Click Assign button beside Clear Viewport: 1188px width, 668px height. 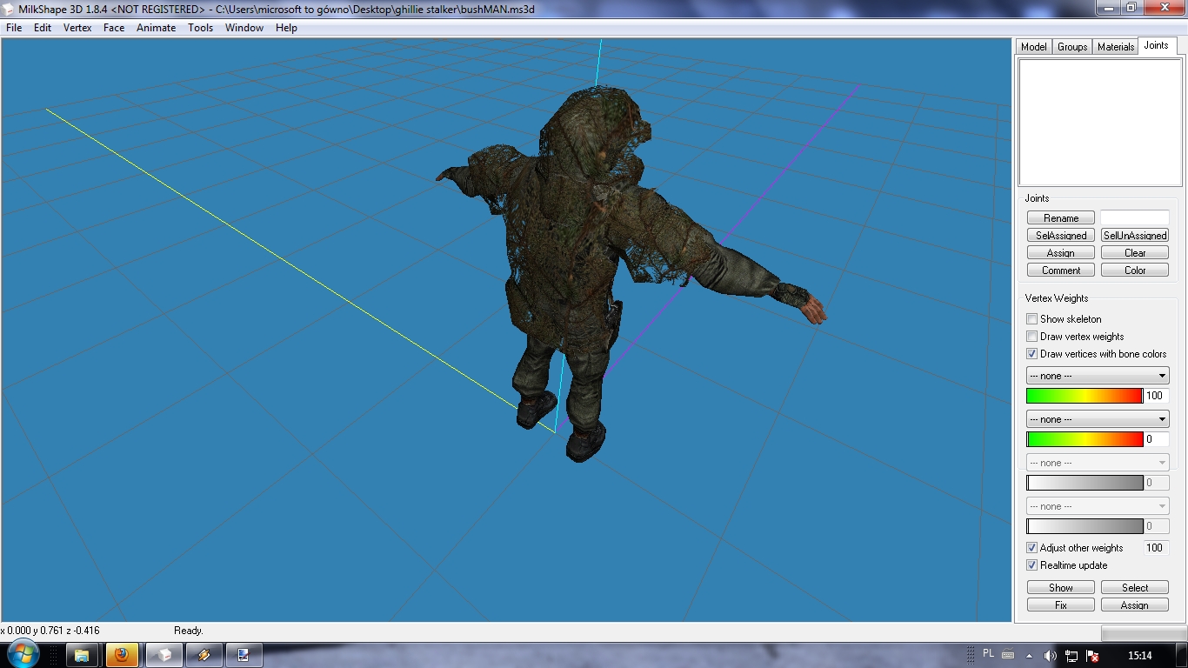(1061, 253)
